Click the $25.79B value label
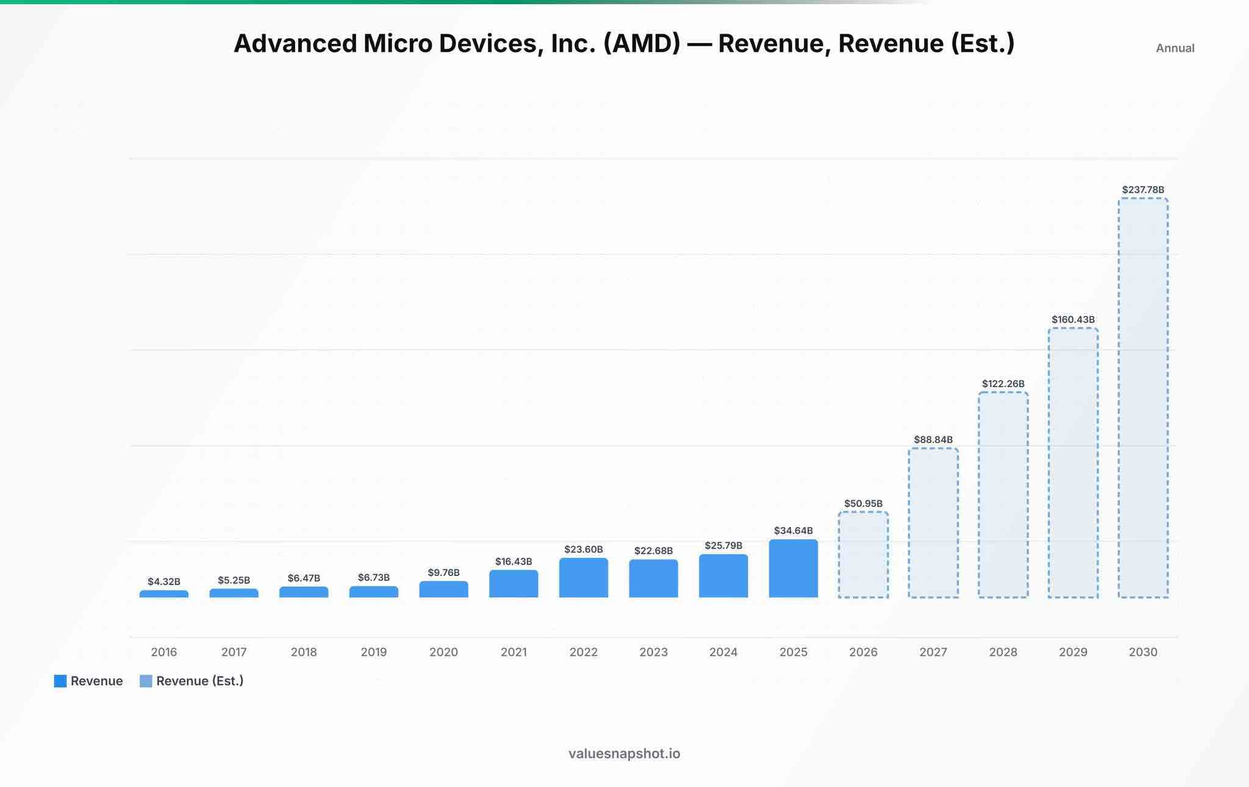 (x=723, y=545)
